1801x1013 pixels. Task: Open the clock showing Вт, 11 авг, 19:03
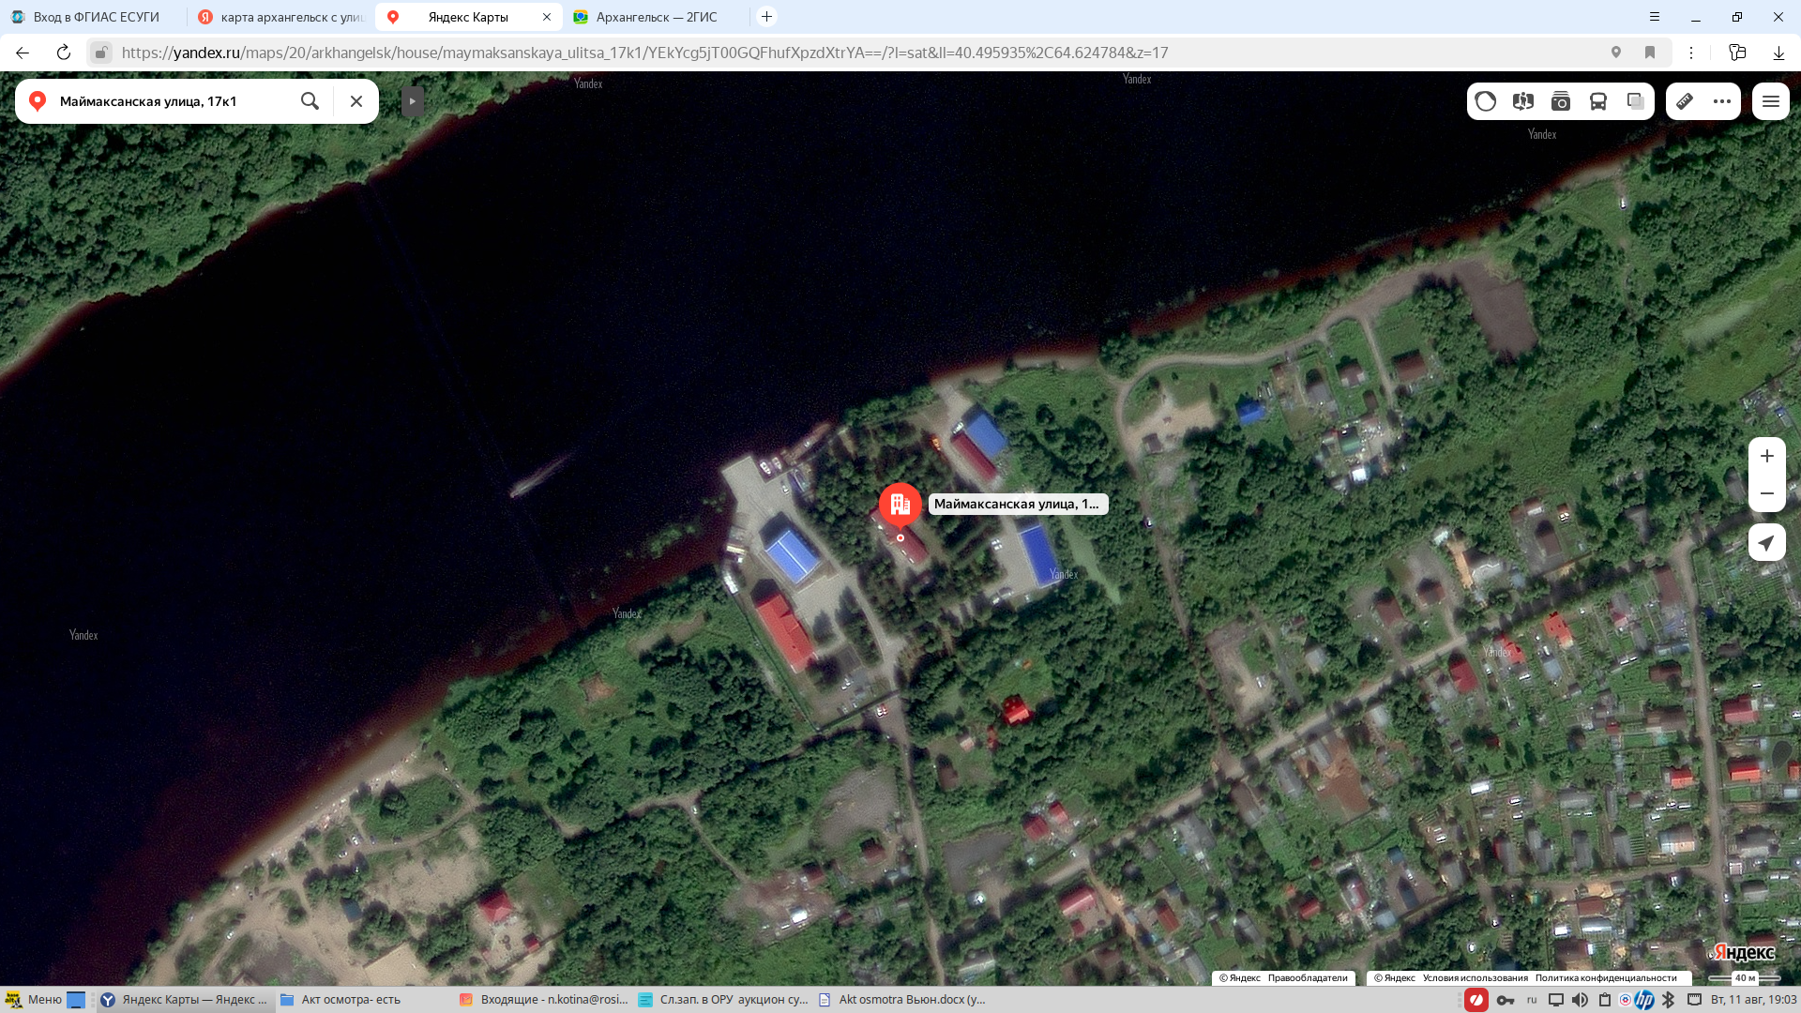1753,1000
